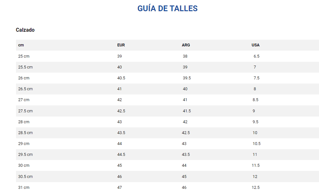Select the 28 cm row label
This screenshot has height=193, width=319.
[x=24, y=122]
